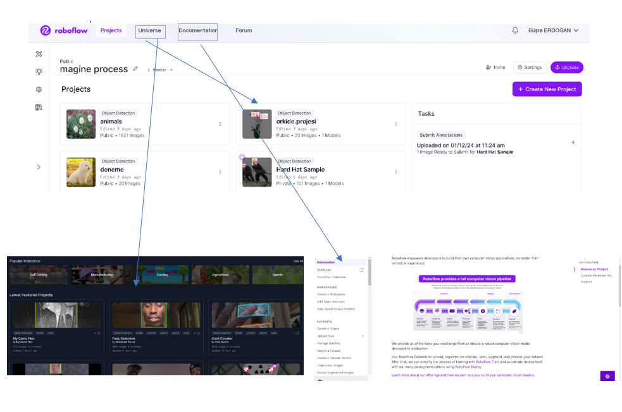The image size is (622, 412).
Task: Select Self Driving industry tile
Action: point(39,275)
